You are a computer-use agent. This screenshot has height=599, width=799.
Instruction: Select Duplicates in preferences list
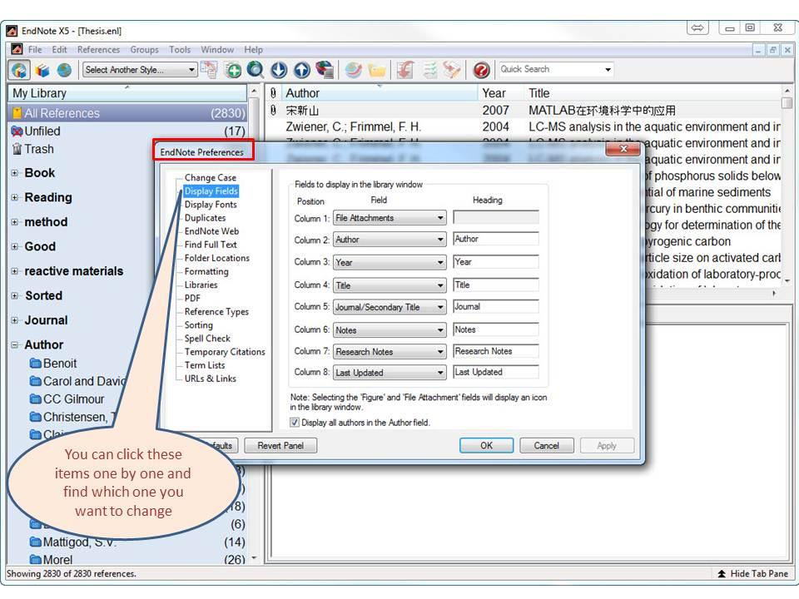(x=205, y=217)
